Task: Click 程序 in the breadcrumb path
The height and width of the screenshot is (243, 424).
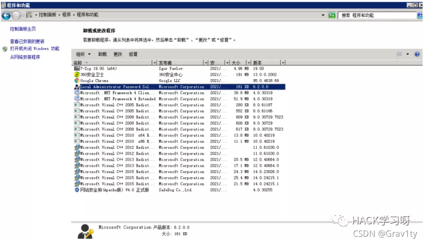Action: pyautogui.click(x=67, y=15)
